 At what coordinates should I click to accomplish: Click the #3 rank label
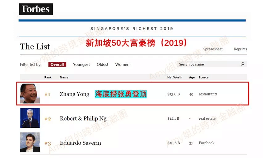(48, 143)
